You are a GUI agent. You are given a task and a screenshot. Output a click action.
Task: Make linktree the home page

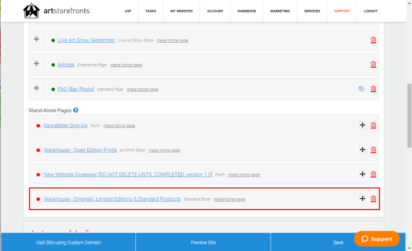pyautogui.click(x=126, y=65)
